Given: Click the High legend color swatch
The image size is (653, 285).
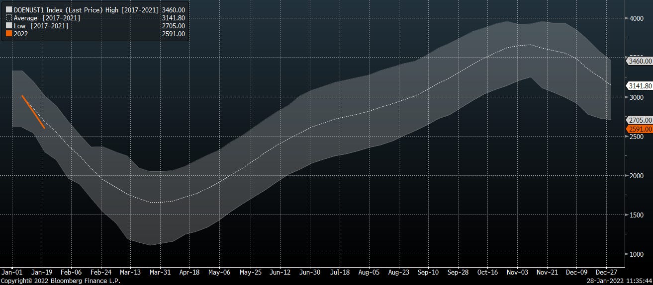Looking at the screenshot, I should [9, 9].
